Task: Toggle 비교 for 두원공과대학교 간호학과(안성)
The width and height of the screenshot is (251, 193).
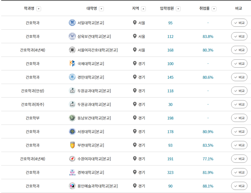Action: (239, 91)
